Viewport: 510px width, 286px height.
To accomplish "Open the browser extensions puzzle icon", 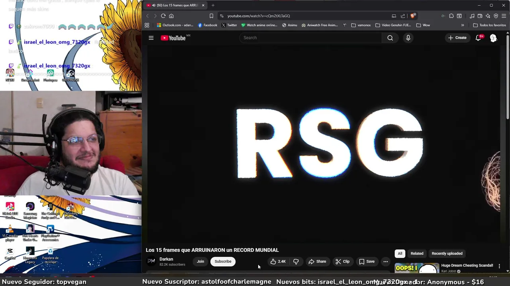I will 451,16.
